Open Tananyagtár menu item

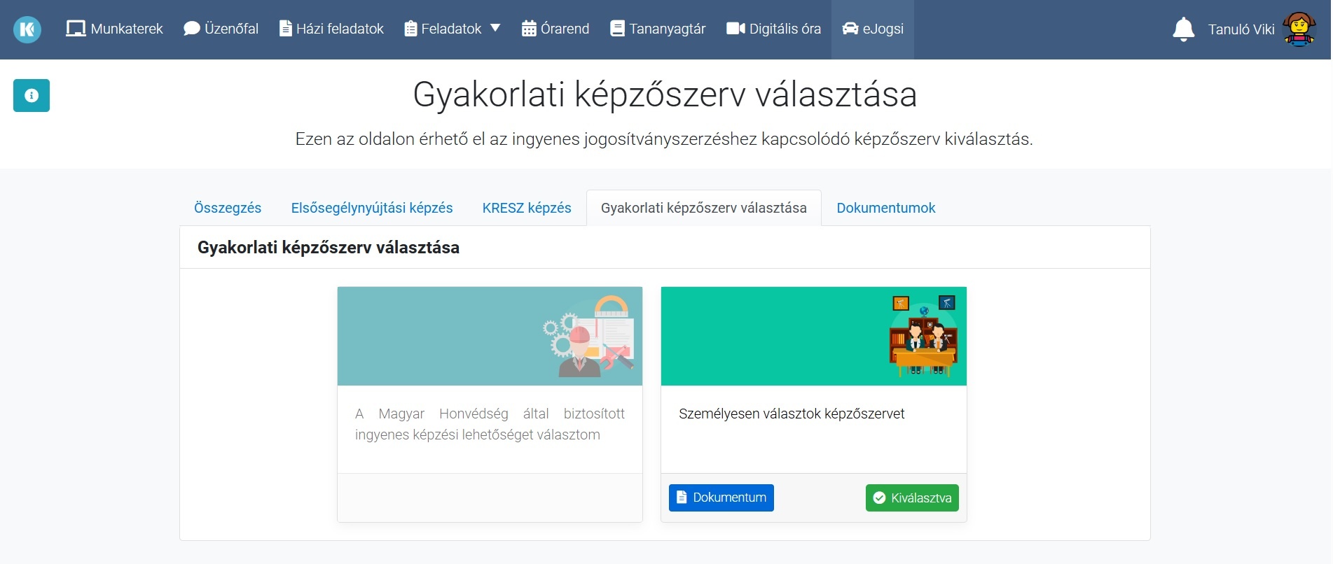pos(658,29)
